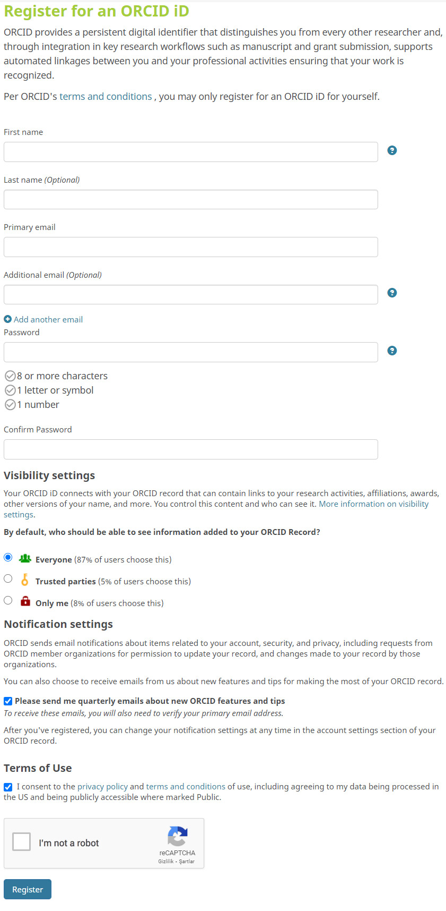Toggle the privacy policy consent checkbox
The height and width of the screenshot is (911, 446).
click(x=8, y=787)
